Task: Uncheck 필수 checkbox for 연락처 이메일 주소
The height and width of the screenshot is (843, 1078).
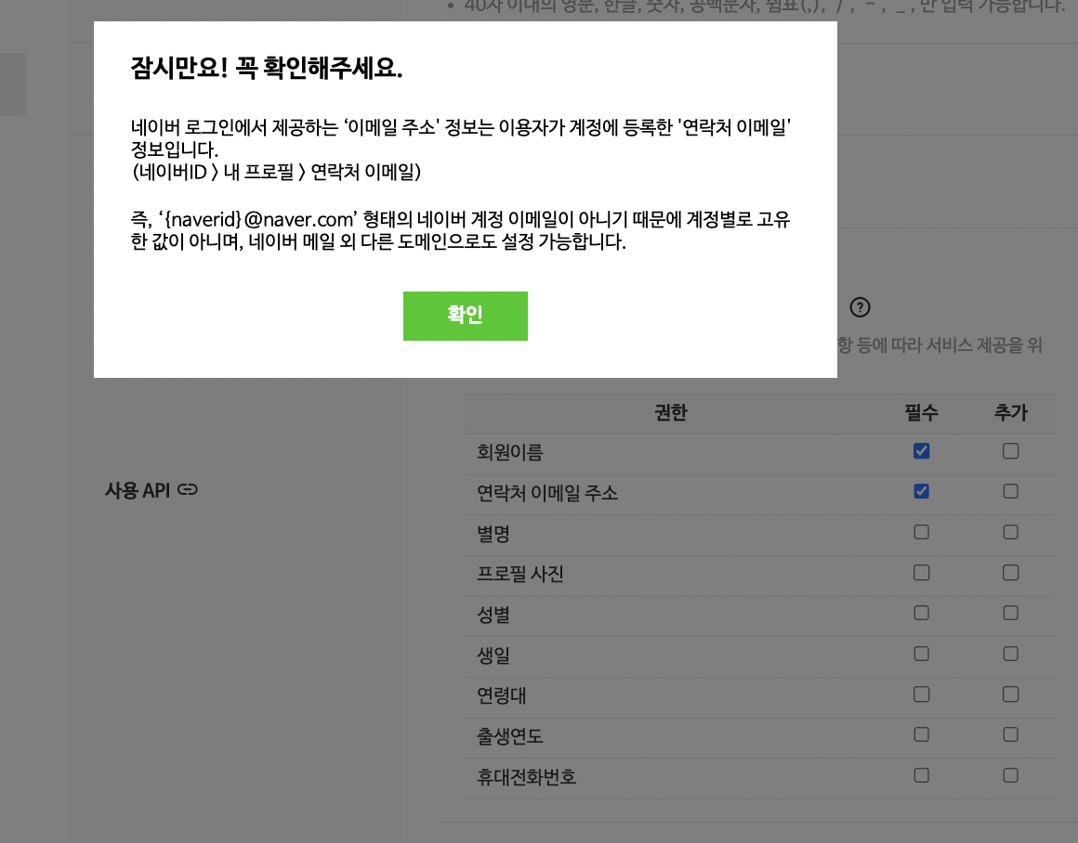Action: tap(921, 491)
